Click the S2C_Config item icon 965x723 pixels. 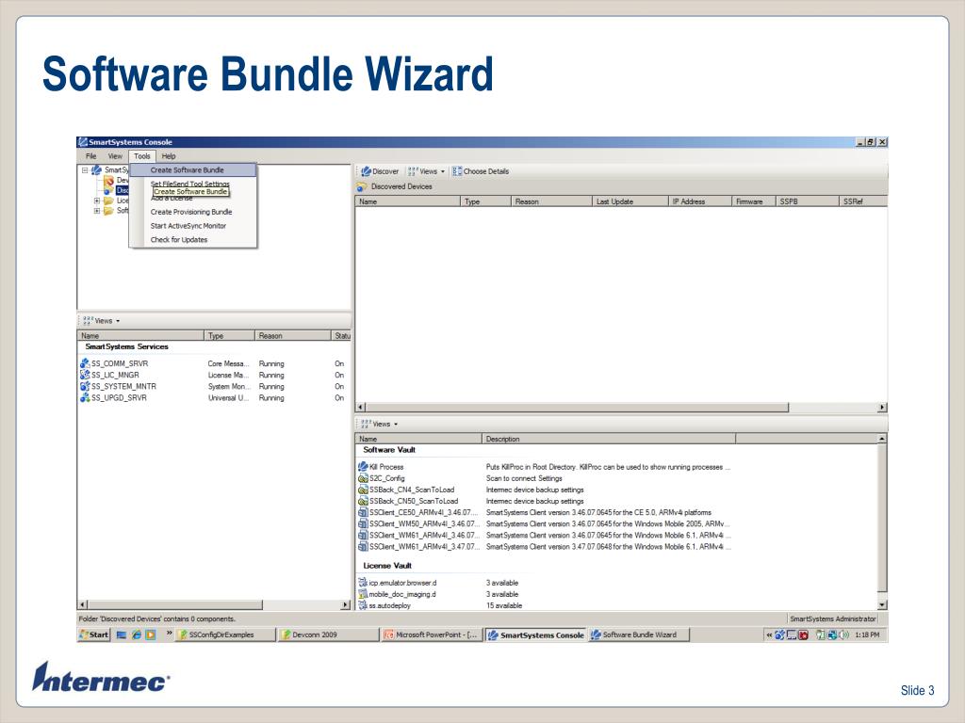click(x=363, y=478)
